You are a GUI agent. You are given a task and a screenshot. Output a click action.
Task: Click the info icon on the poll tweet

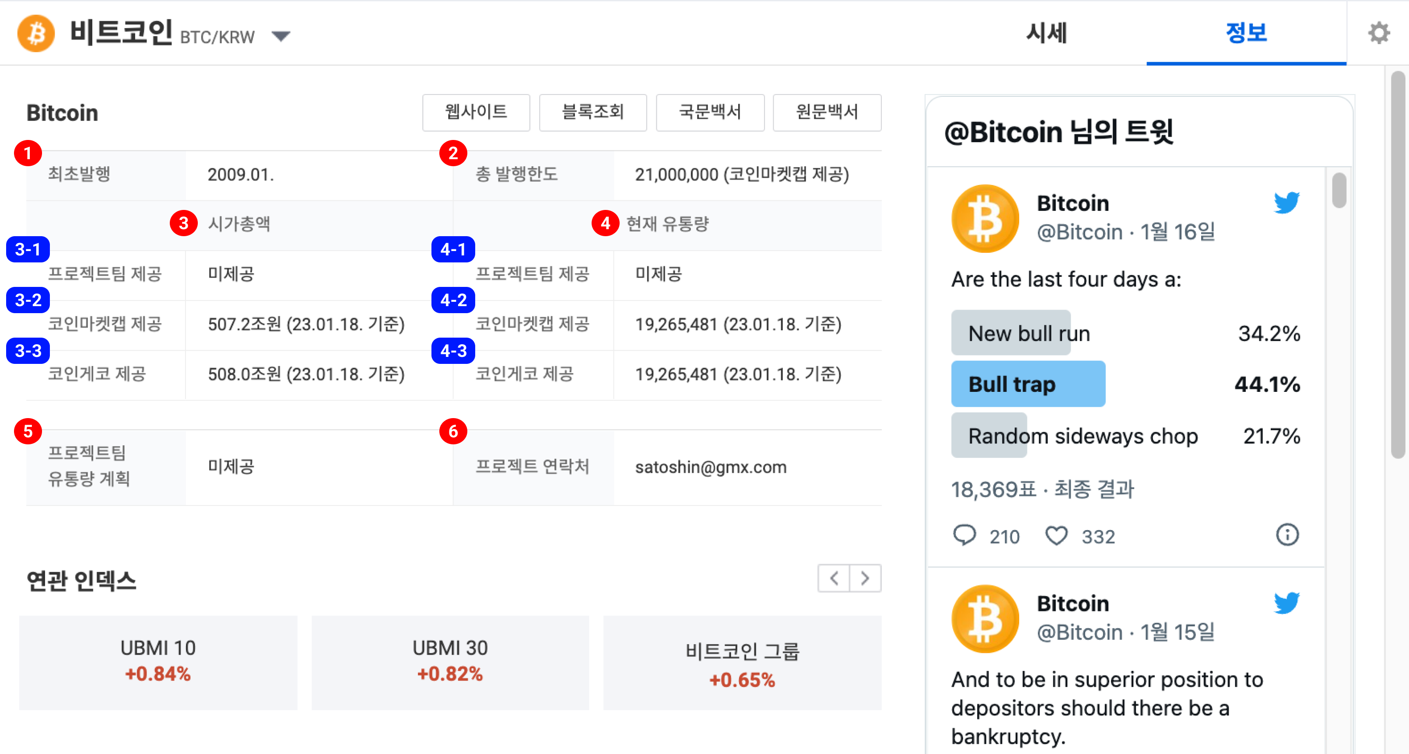pyautogui.click(x=1286, y=535)
